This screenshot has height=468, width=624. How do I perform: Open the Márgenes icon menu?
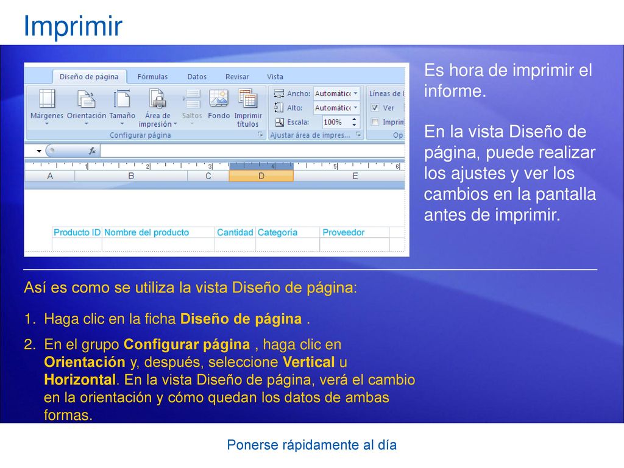point(47,99)
